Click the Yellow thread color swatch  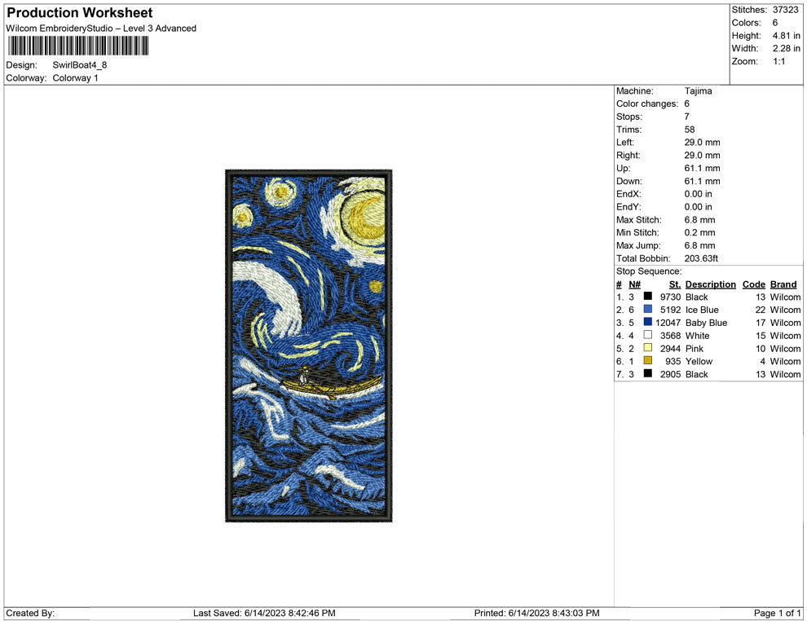point(648,361)
